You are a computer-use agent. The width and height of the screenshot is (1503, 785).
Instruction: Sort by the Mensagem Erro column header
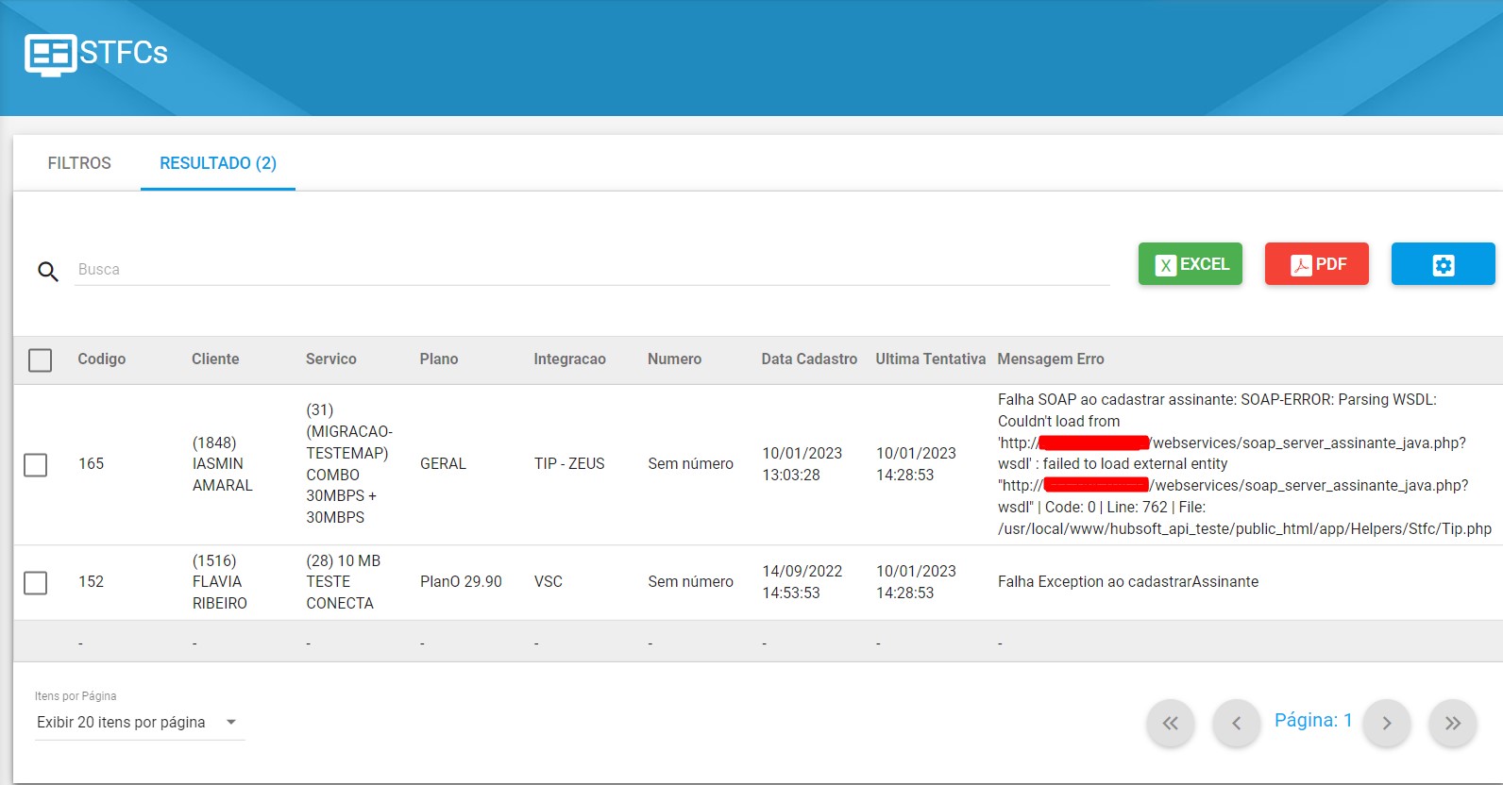(x=1051, y=359)
